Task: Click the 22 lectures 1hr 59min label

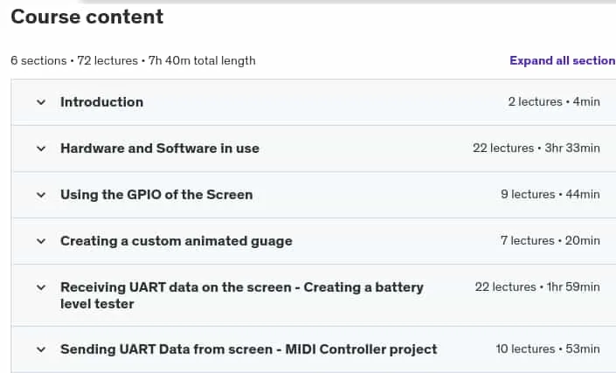Action: click(x=537, y=287)
